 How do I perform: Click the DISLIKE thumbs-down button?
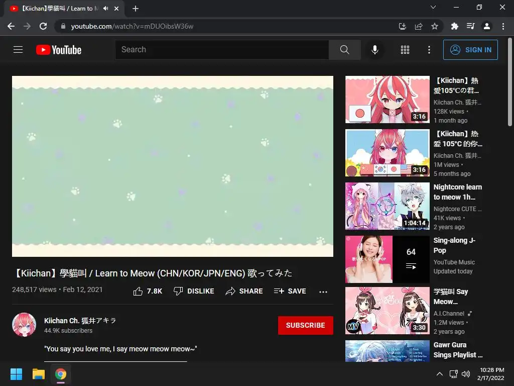tap(194, 291)
